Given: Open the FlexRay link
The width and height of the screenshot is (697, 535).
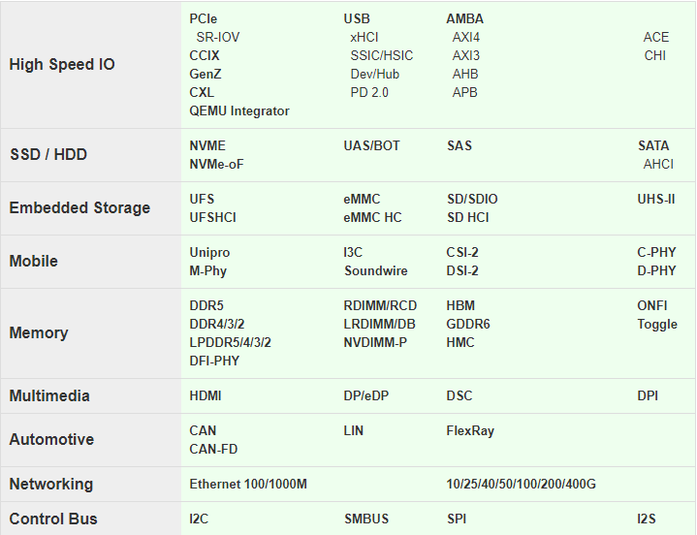Looking at the screenshot, I should tap(470, 430).
